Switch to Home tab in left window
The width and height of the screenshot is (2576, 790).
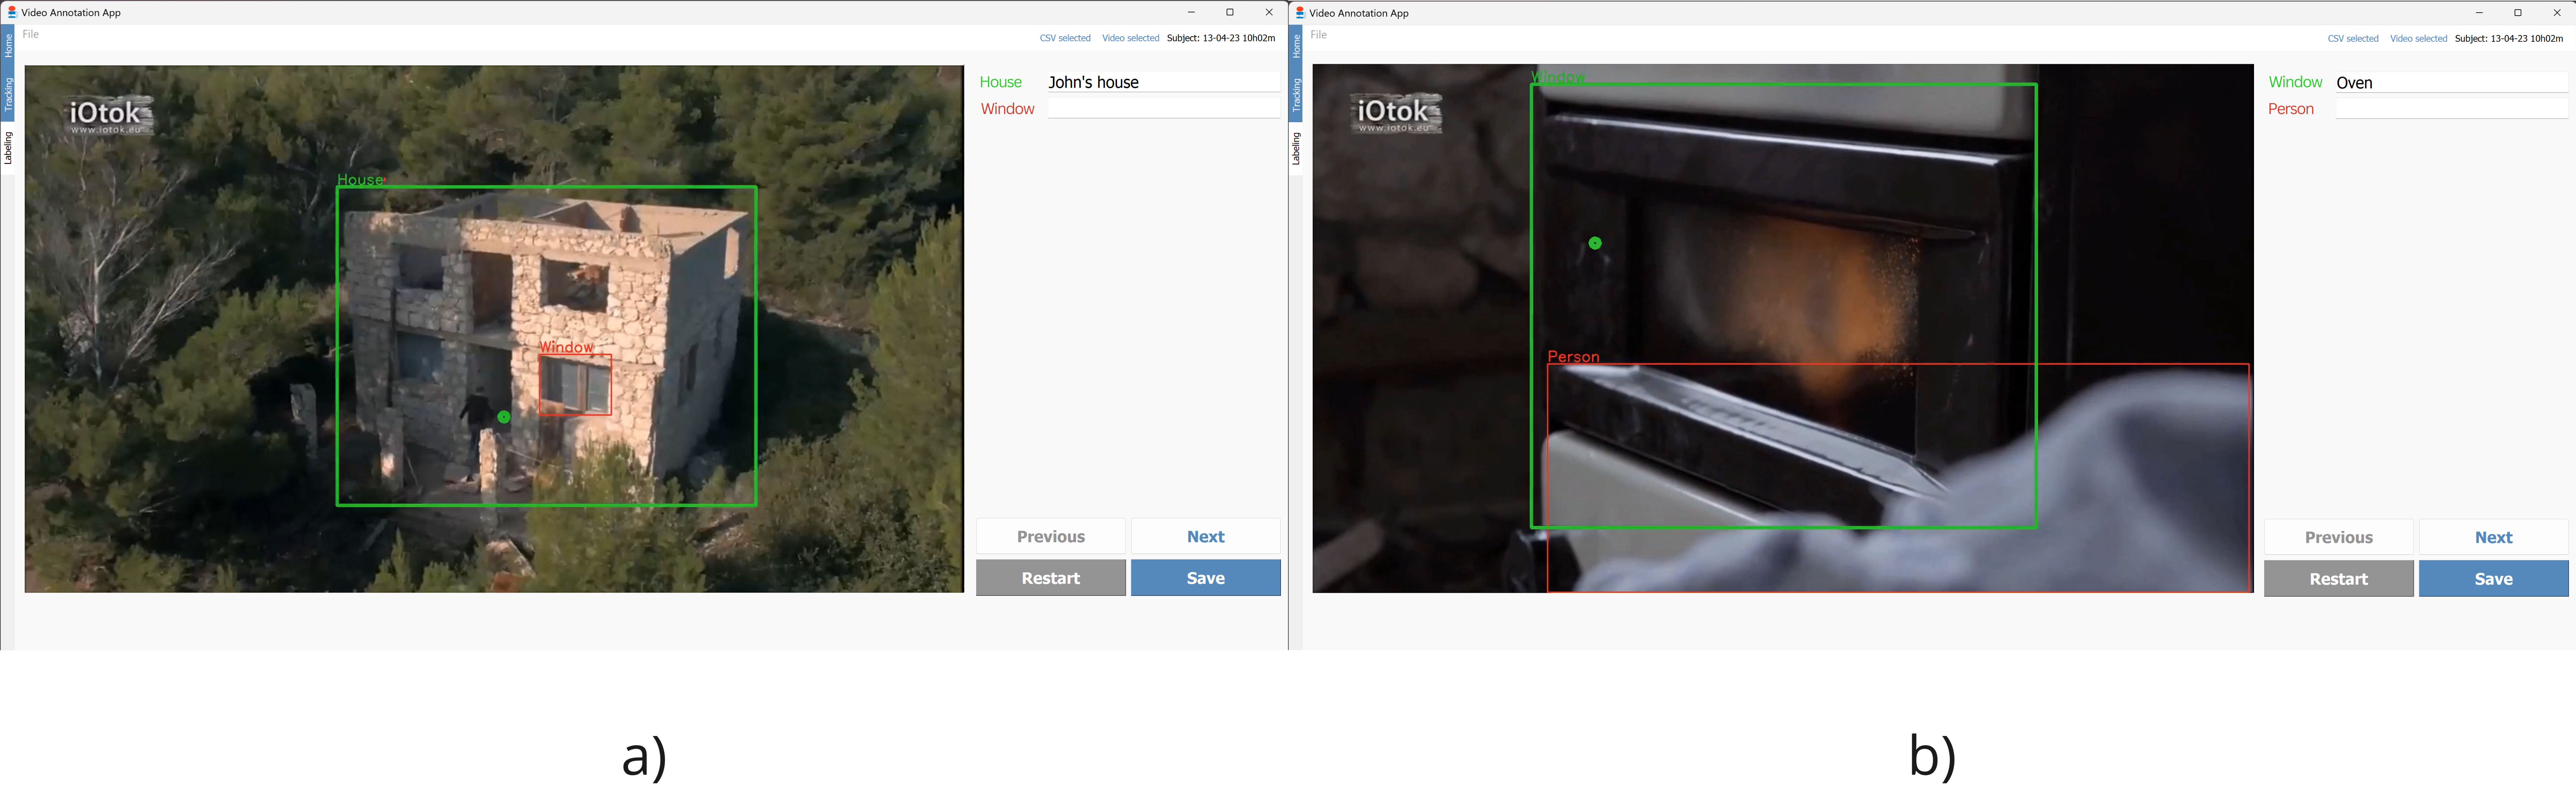click(8, 45)
